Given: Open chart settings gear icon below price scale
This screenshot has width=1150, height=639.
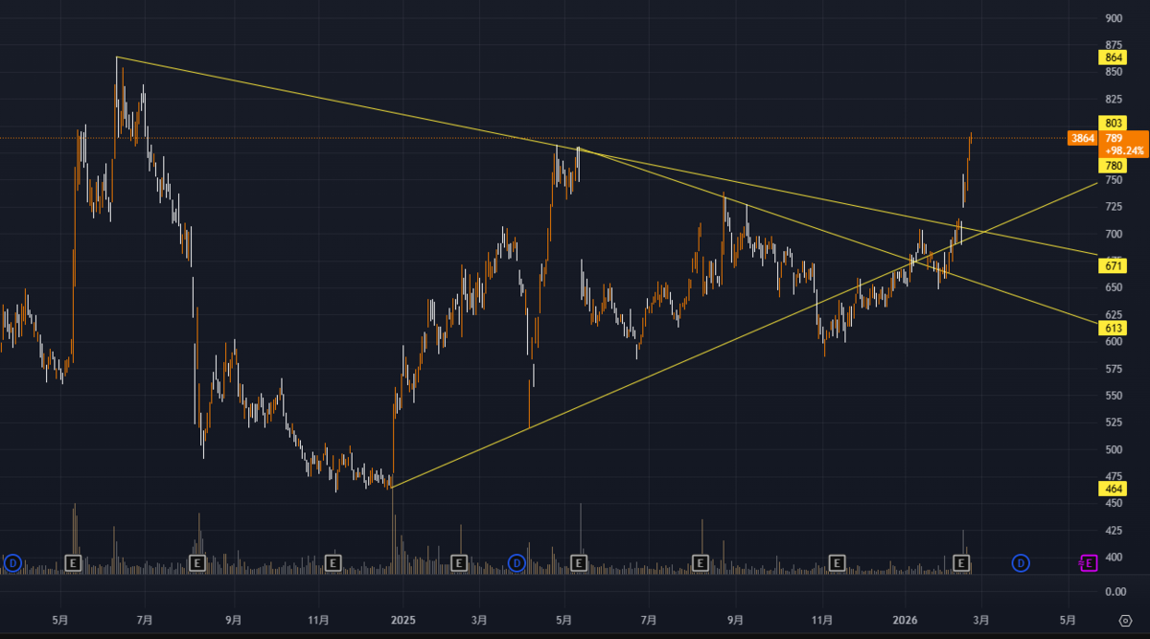Looking at the screenshot, I should coord(1124,620).
